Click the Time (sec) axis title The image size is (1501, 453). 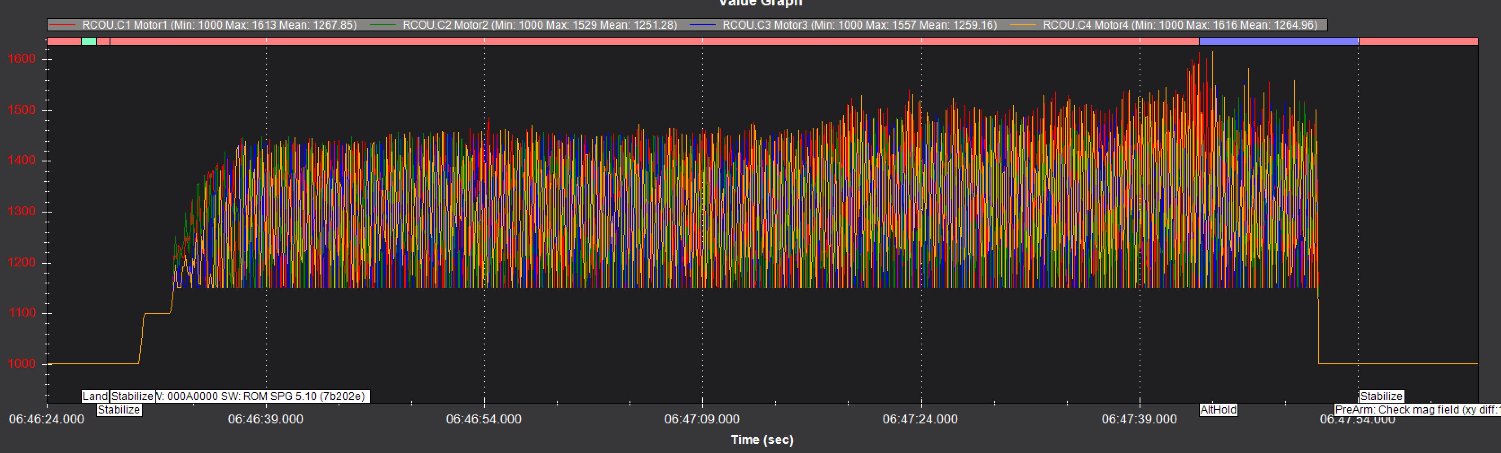click(762, 440)
